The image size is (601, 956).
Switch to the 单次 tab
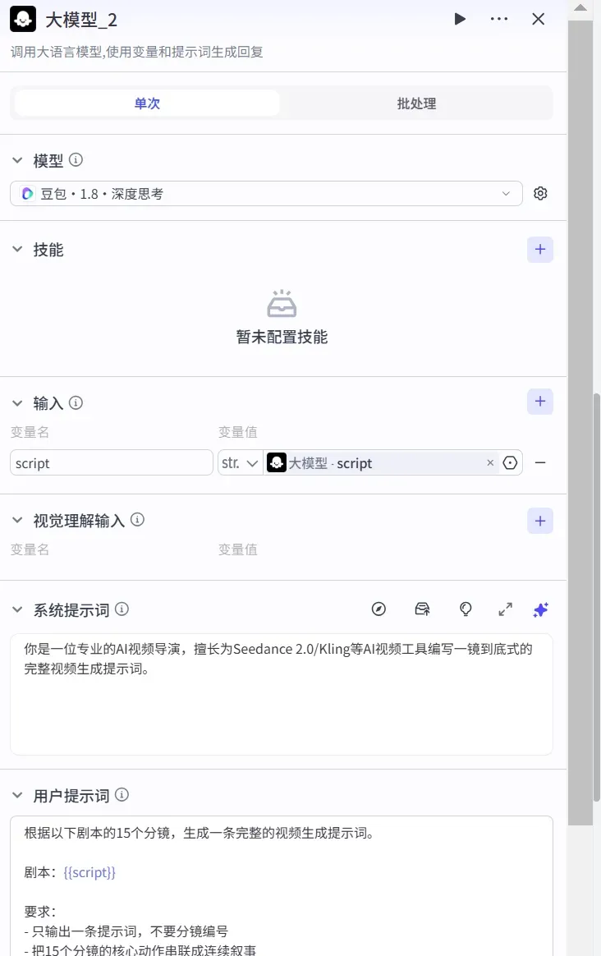pyautogui.click(x=147, y=103)
